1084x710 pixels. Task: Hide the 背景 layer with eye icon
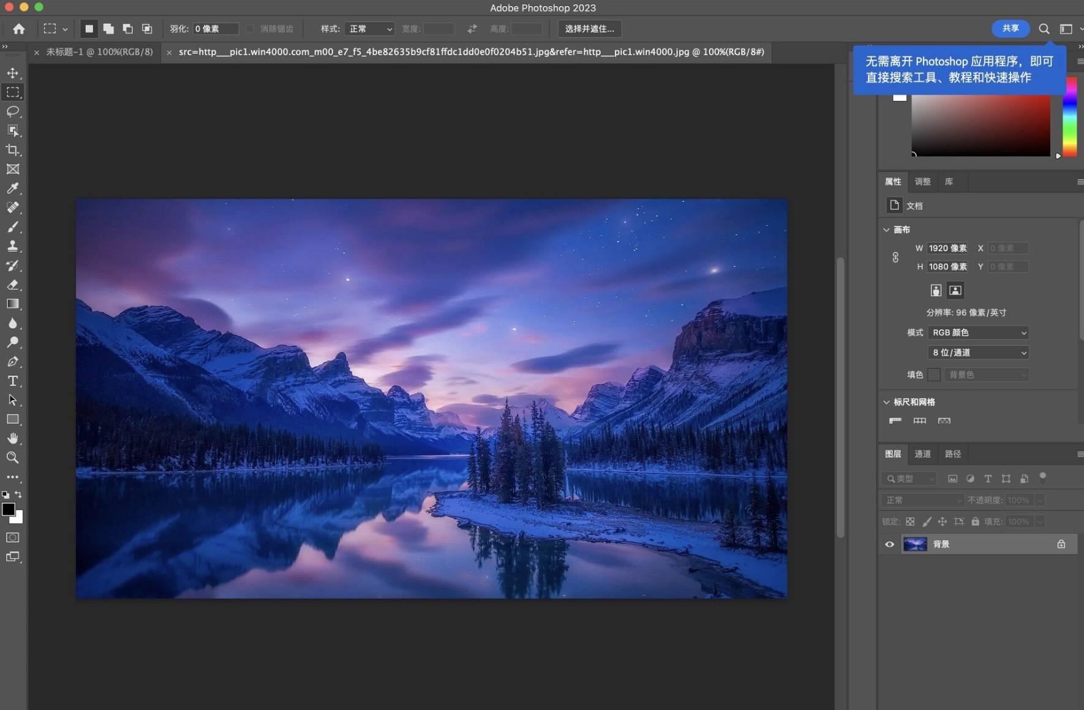pos(889,544)
